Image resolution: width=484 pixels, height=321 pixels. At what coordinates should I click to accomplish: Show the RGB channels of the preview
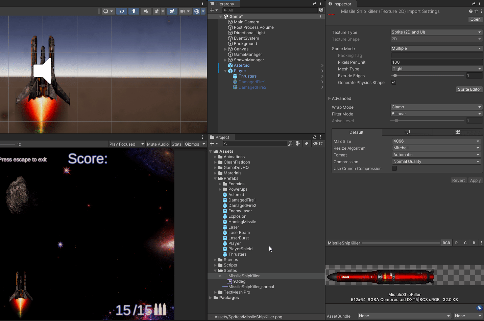446,243
